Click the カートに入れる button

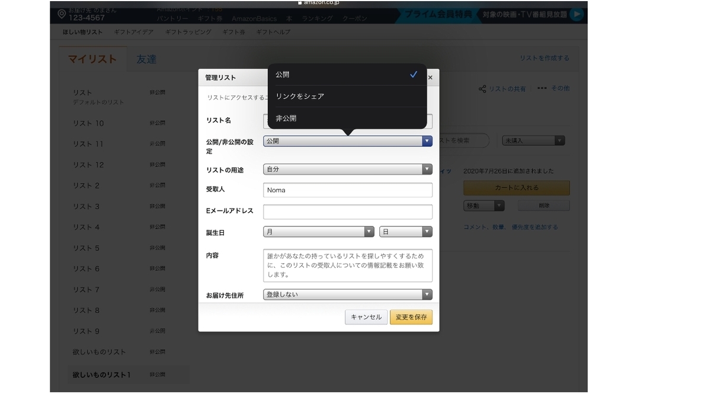(x=517, y=188)
